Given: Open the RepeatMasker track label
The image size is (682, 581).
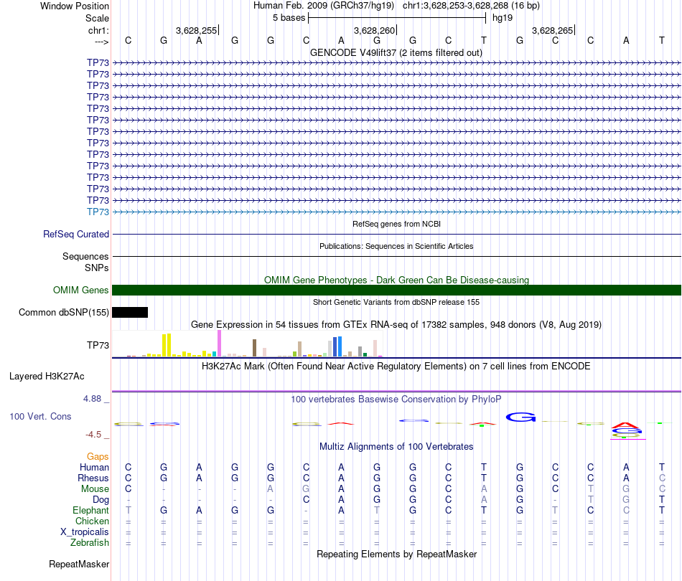Looking at the screenshot, I should click(79, 564).
